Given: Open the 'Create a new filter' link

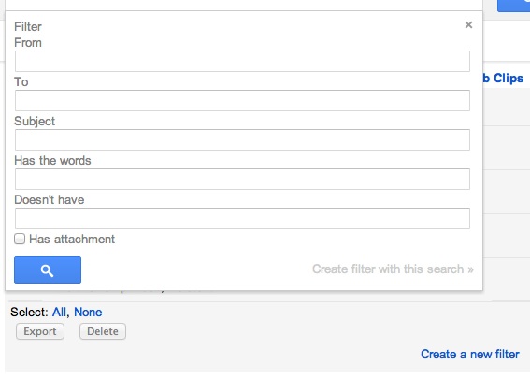Looking at the screenshot, I should [470, 355].
